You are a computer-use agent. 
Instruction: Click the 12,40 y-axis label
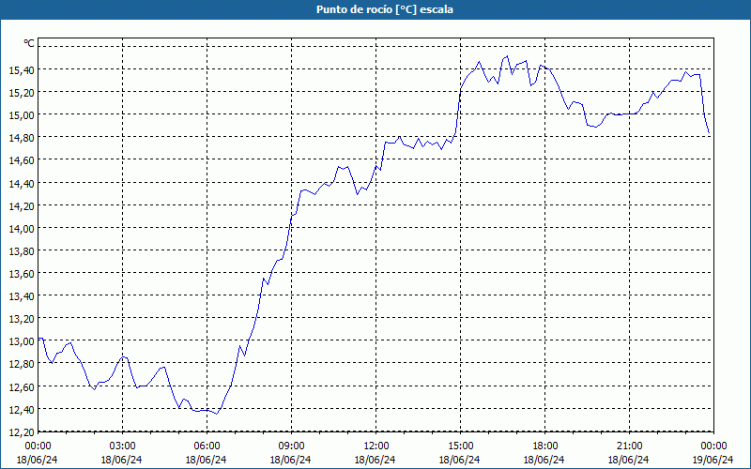22,410
